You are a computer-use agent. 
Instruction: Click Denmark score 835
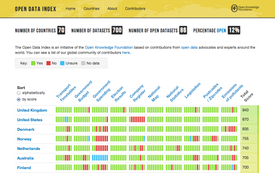[x=245, y=129]
